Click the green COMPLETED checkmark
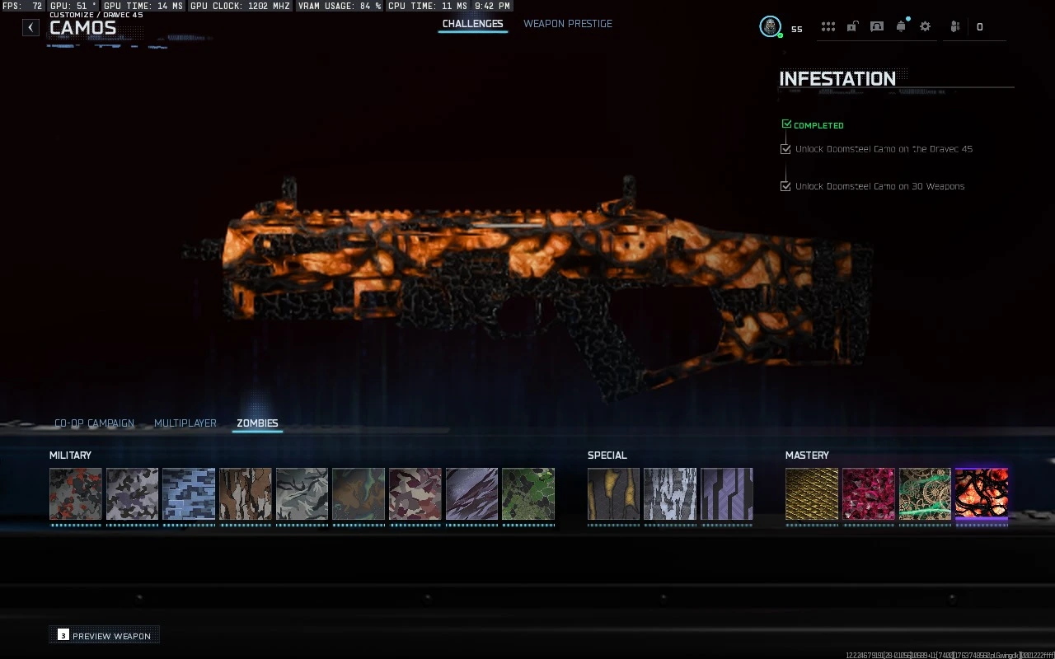 point(786,124)
